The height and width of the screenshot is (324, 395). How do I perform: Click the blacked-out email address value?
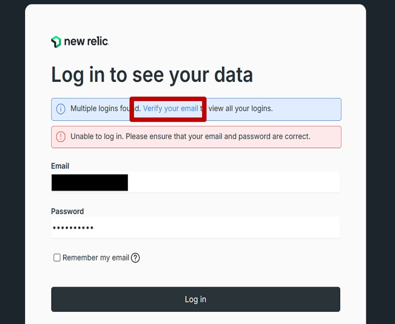pyautogui.click(x=89, y=183)
